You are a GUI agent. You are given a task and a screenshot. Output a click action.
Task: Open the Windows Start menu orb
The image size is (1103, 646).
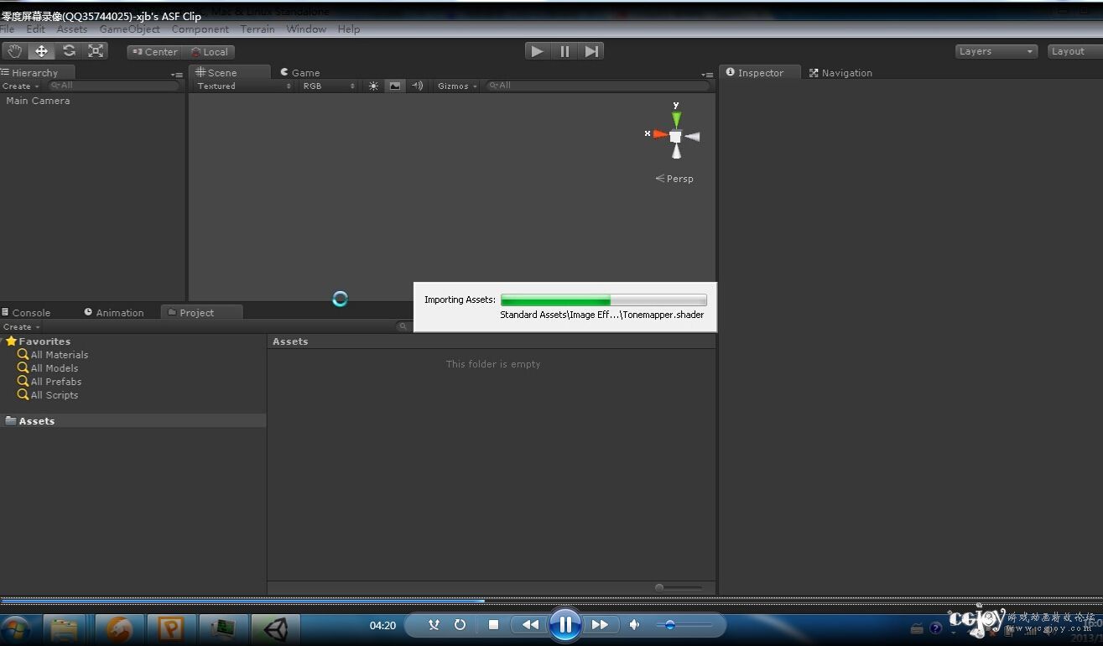click(16, 628)
